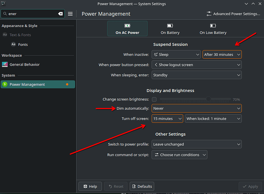264x194 pixels.
Task: Click the green Power Management icon
Action: (5, 84)
